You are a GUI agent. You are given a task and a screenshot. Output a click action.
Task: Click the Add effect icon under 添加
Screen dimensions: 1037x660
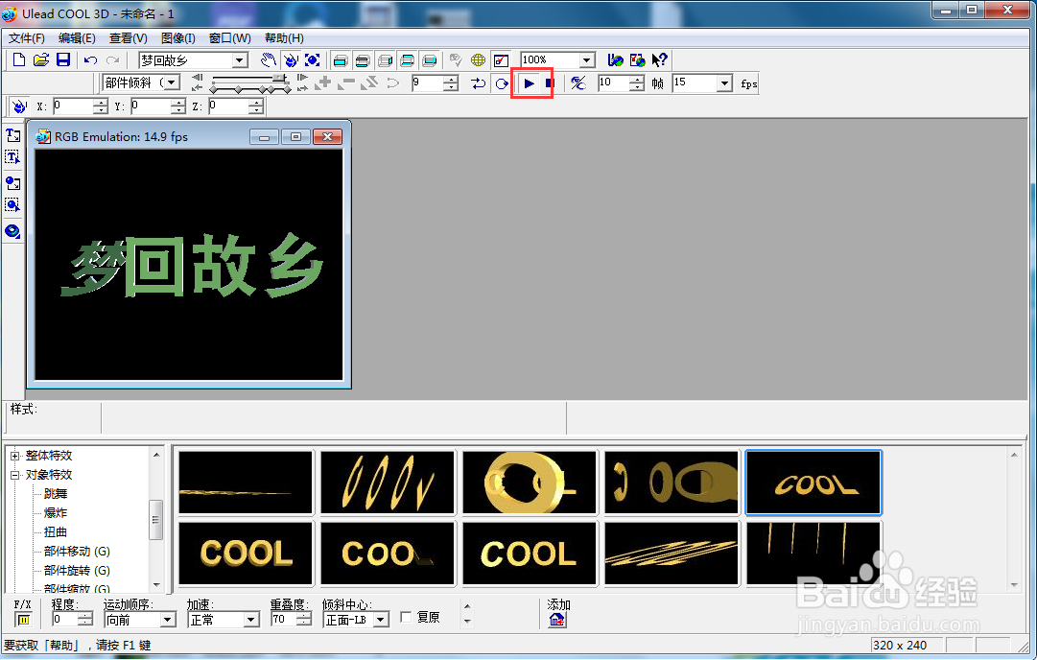(556, 621)
